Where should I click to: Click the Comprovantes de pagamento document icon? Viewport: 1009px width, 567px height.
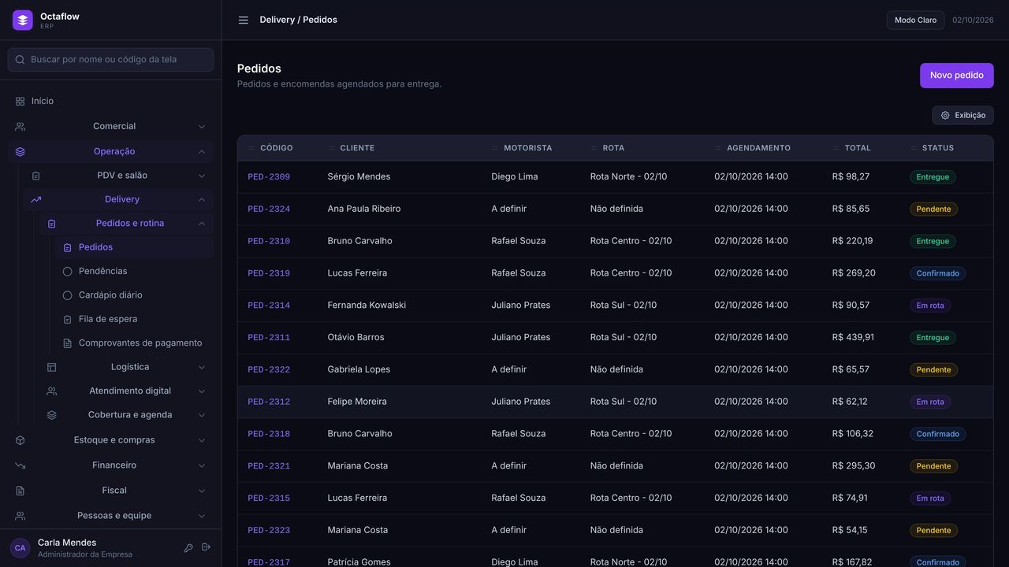click(x=68, y=343)
